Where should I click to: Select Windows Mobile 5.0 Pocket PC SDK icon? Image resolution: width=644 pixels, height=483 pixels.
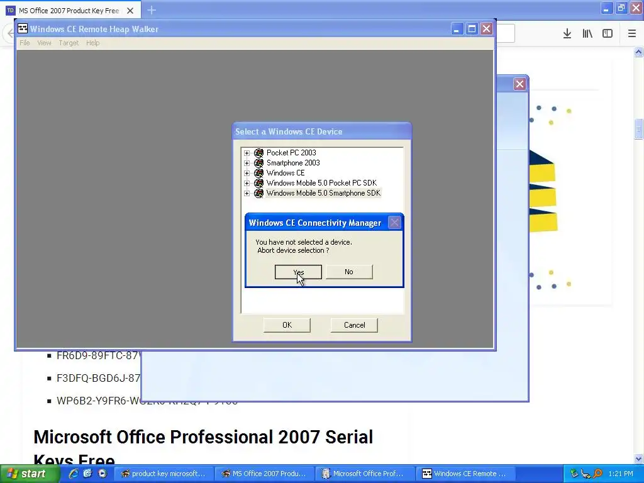pos(258,183)
